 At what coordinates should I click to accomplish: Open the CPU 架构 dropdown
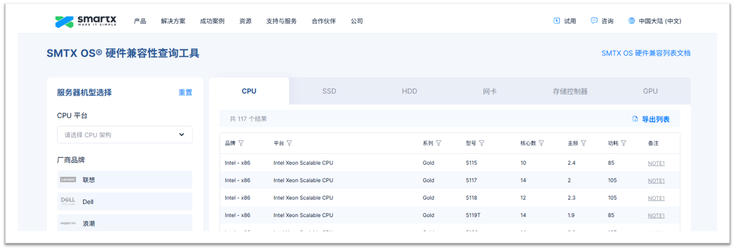(x=124, y=135)
